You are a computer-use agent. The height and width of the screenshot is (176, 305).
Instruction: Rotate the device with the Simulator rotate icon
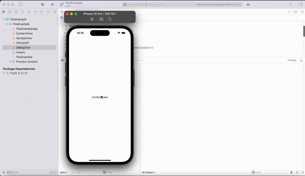(x=110, y=19)
